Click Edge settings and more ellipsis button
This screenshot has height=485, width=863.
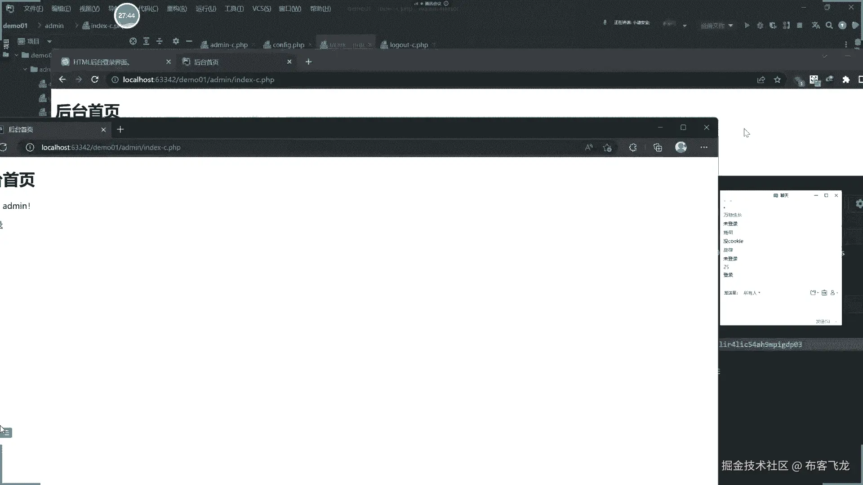[x=704, y=147]
